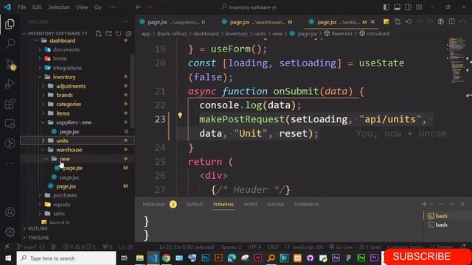This screenshot has width=472, height=265.
Task: Open the Remote Explorer view
Action: [x=10, y=124]
